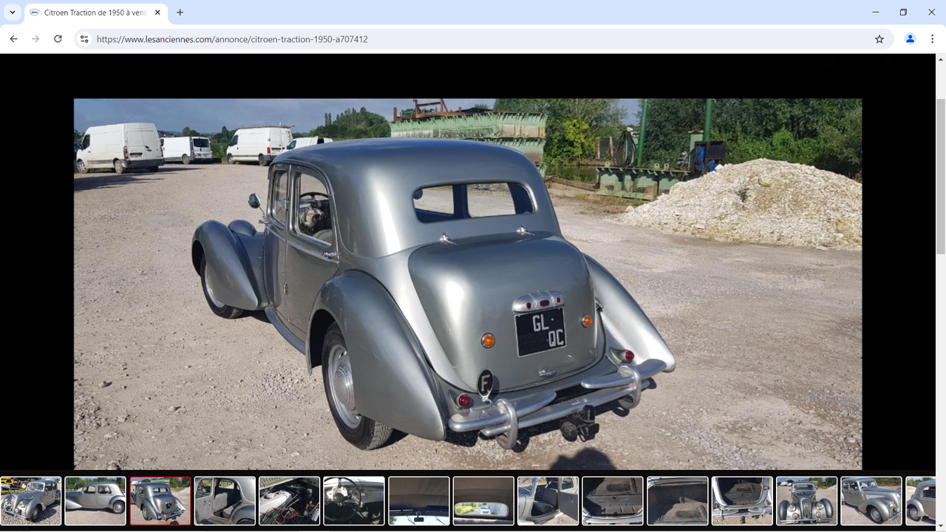946x532 pixels.
Task: Open the Chrome three-dot menu
Action: click(933, 39)
